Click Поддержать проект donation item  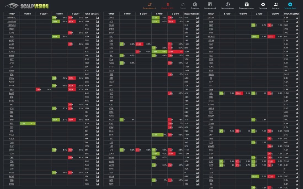(x=246, y=6)
